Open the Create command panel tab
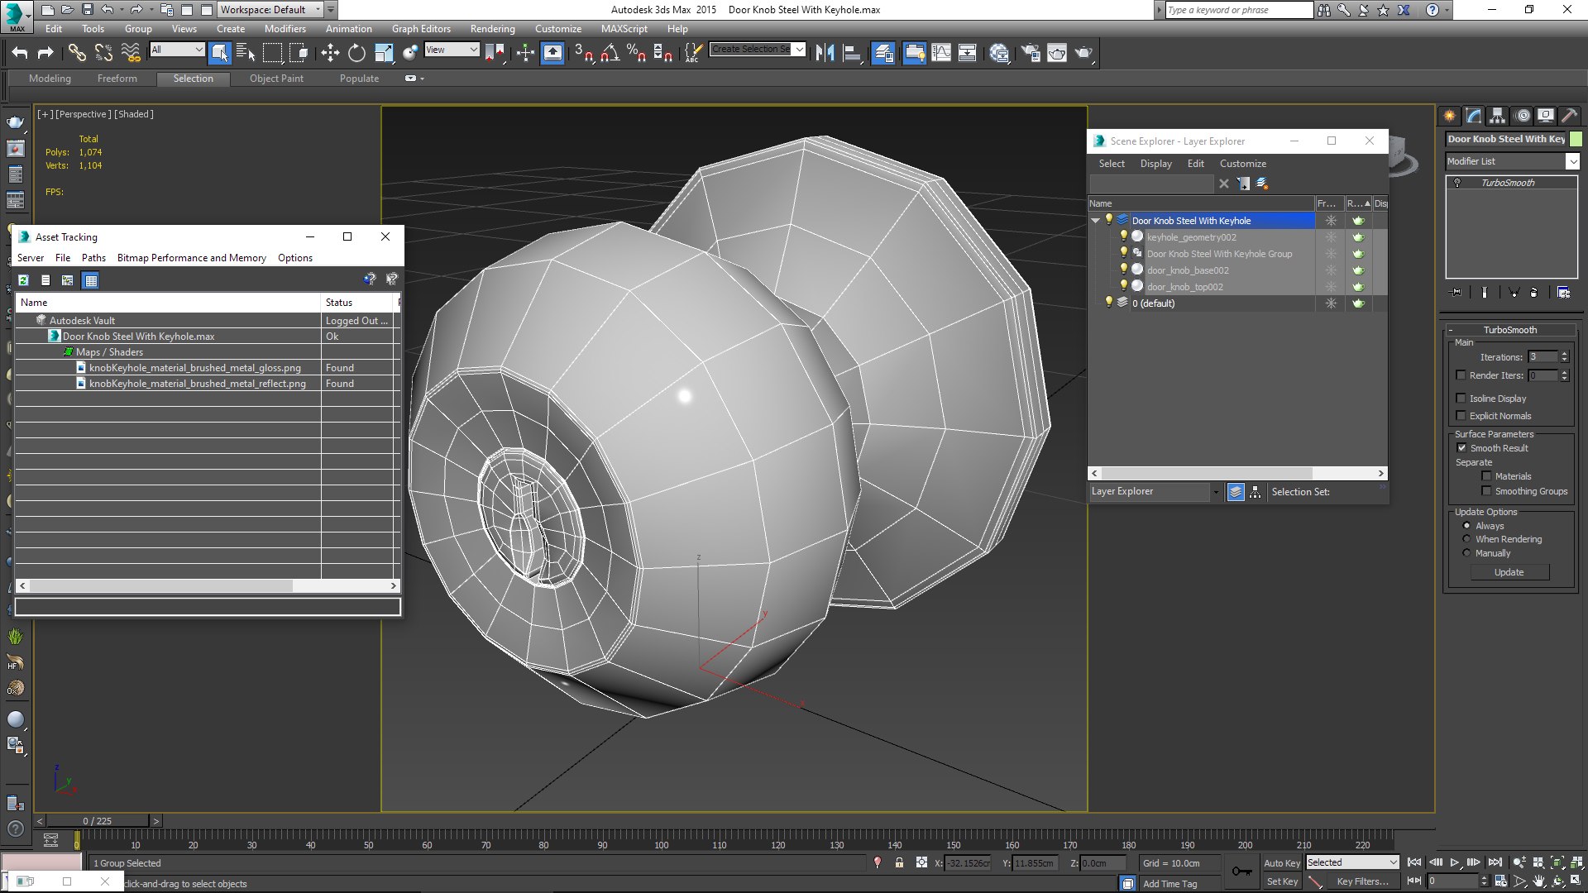 [1449, 116]
